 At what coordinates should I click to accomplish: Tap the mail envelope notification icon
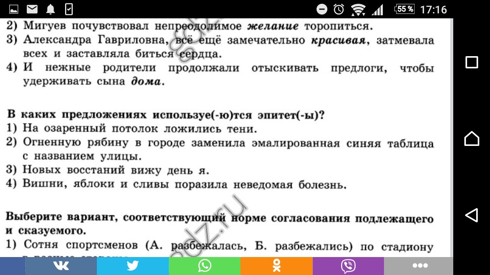(32, 9)
